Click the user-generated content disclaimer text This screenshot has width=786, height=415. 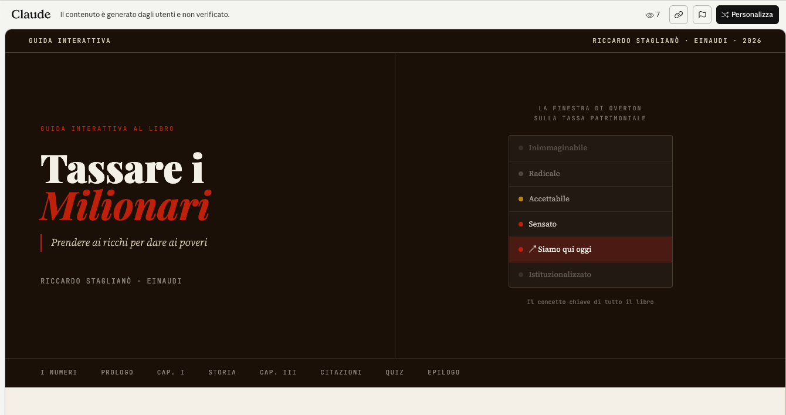click(145, 15)
